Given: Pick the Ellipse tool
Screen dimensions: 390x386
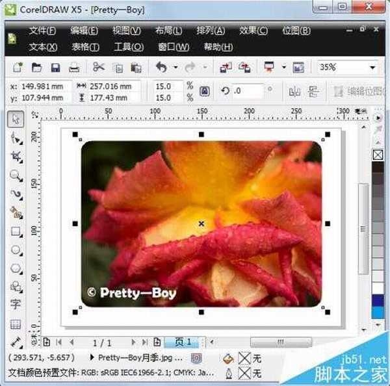Looking at the screenshot, I should (x=16, y=250).
